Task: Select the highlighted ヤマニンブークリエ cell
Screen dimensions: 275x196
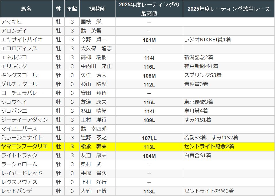Action: [x=24, y=147]
